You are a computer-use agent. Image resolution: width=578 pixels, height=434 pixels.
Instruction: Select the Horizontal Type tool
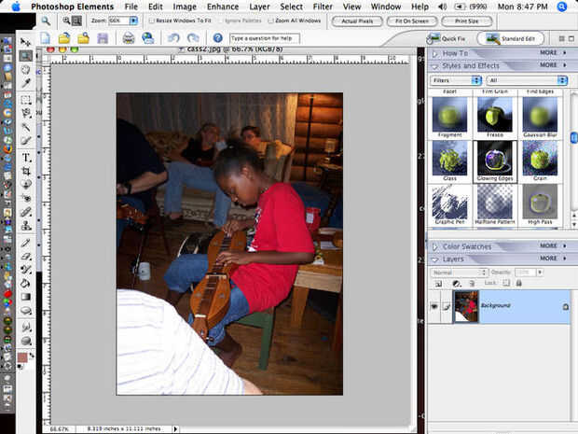(25, 158)
